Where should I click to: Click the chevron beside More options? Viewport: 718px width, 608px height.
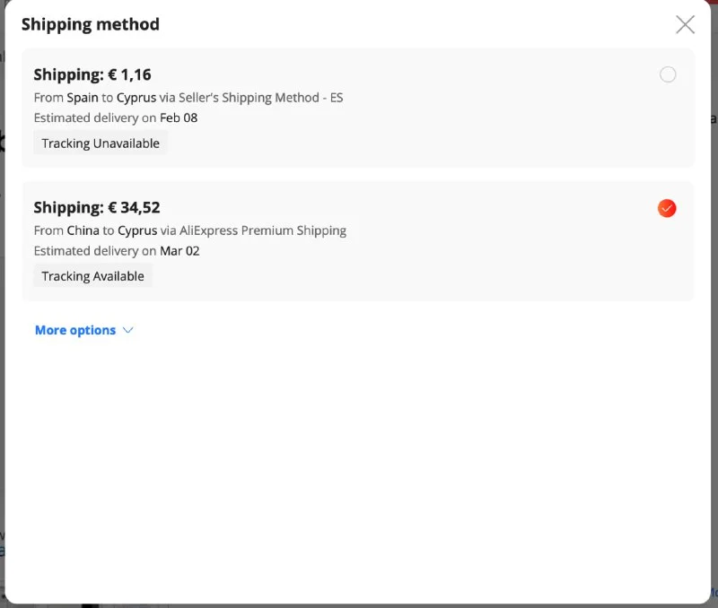[127, 330]
